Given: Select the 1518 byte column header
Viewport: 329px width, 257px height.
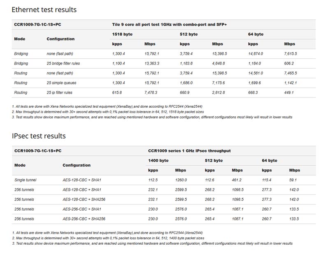Looking at the screenshot, I should (x=122, y=34).
